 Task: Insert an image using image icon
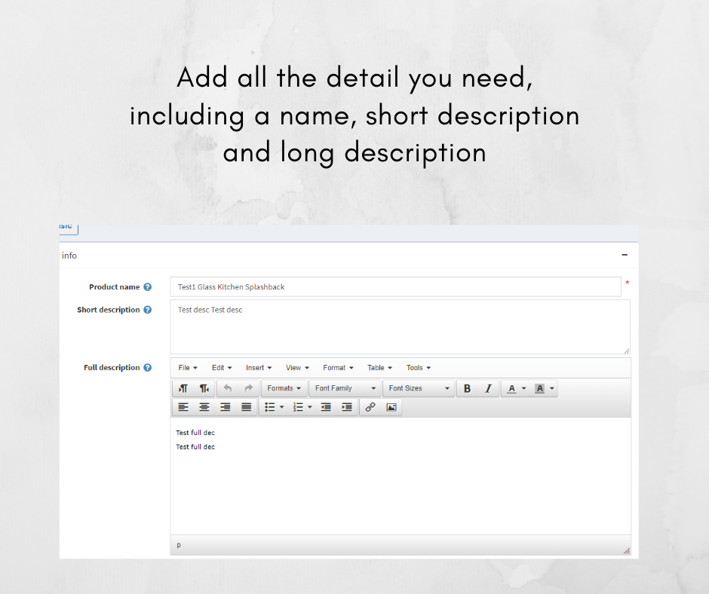(x=391, y=407)
